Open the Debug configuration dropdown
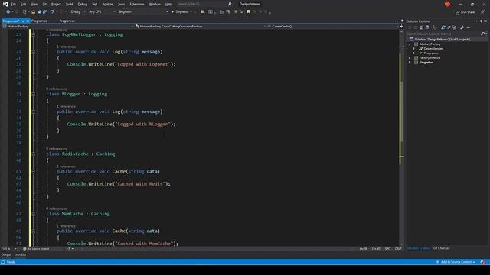The image size is (490, 275). 77,12
